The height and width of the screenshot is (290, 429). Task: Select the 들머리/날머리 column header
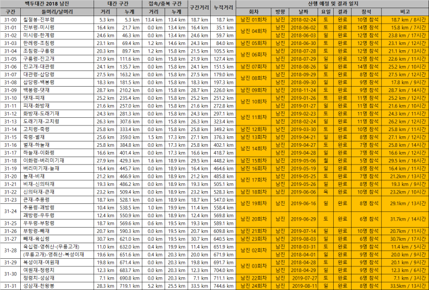[x=57, y=12]
